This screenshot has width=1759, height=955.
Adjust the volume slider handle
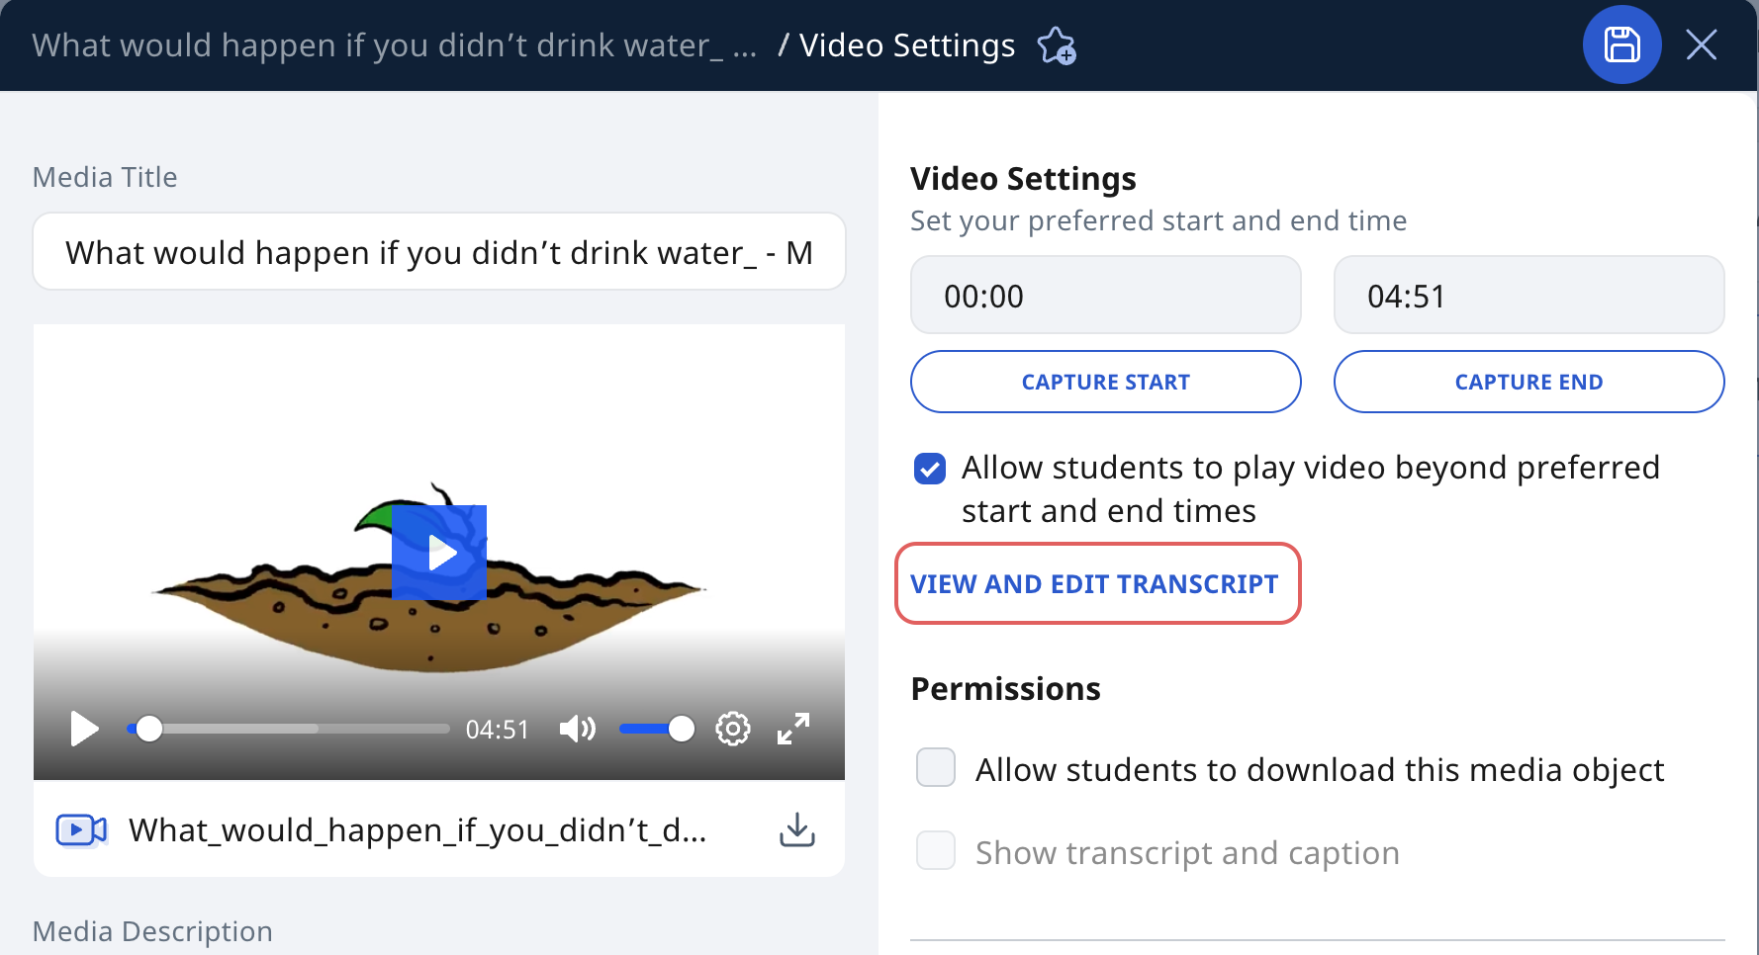[682, 730]
